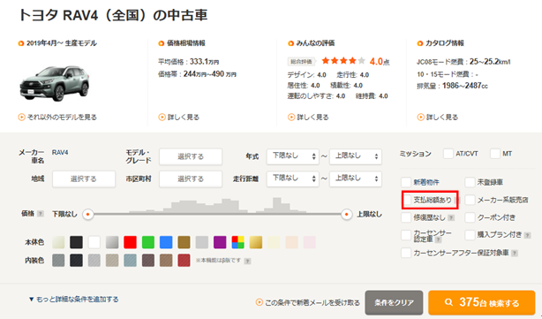The height and width of the screenshot is (319, 542).
Task: Select the purple body color swatch
Action: [x=220, y=242]
